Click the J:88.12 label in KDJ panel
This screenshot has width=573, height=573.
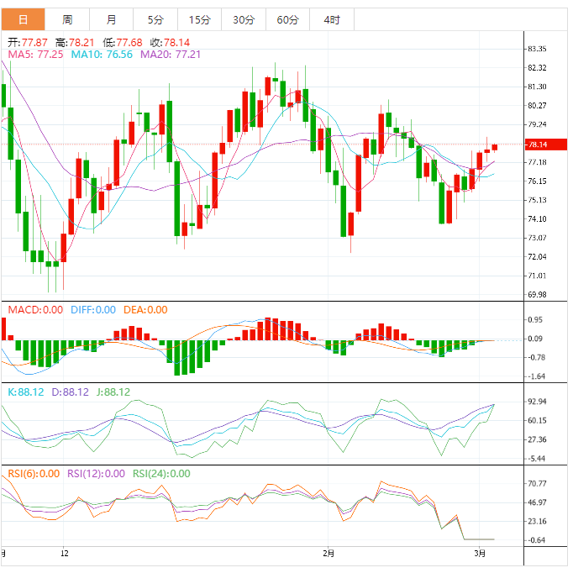point(112,392)
